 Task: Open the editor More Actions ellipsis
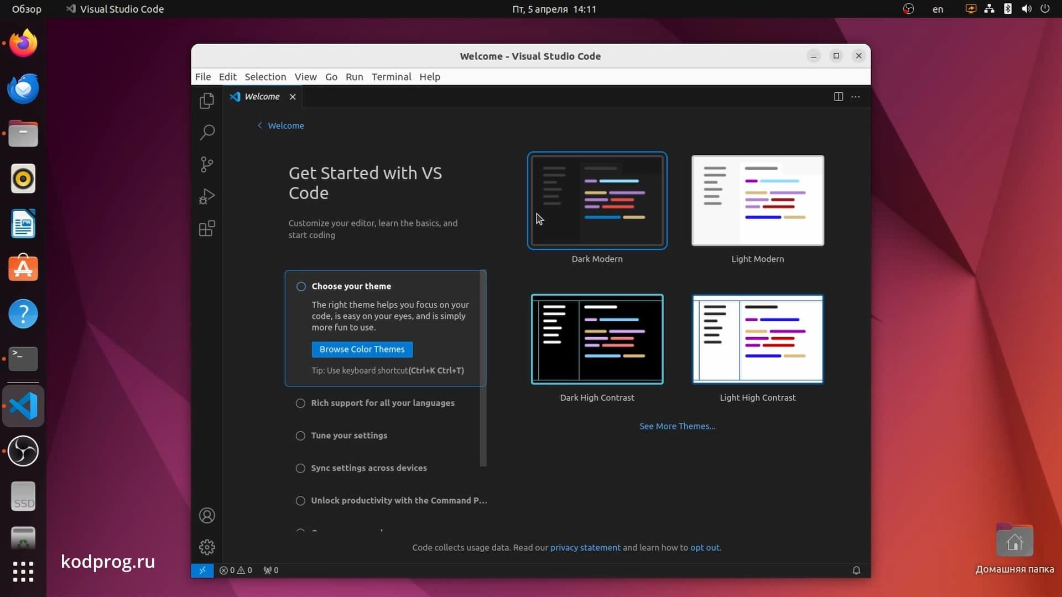[856, 97]
